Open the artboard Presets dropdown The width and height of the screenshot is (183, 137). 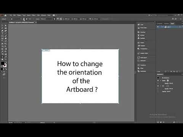click(16, 19)
